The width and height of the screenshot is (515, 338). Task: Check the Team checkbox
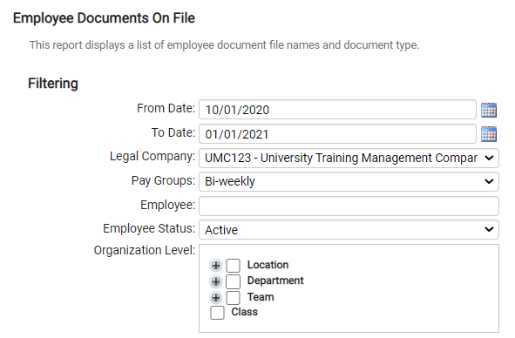[234, 298]
